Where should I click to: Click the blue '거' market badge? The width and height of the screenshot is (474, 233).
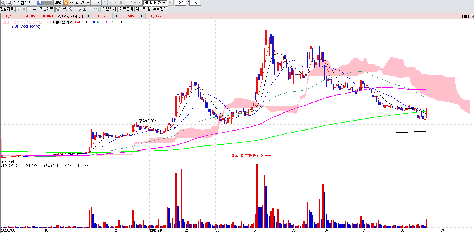(x=39, y=3)
